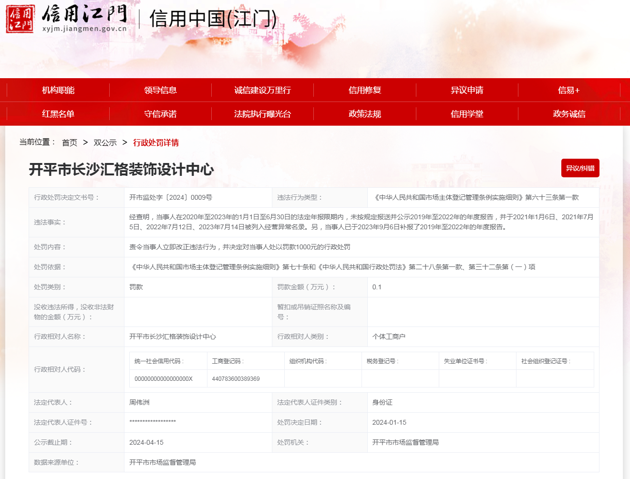Go to 法院执行曝光台 page
This screenshot has width=630, height=479.
click(262, 114)
